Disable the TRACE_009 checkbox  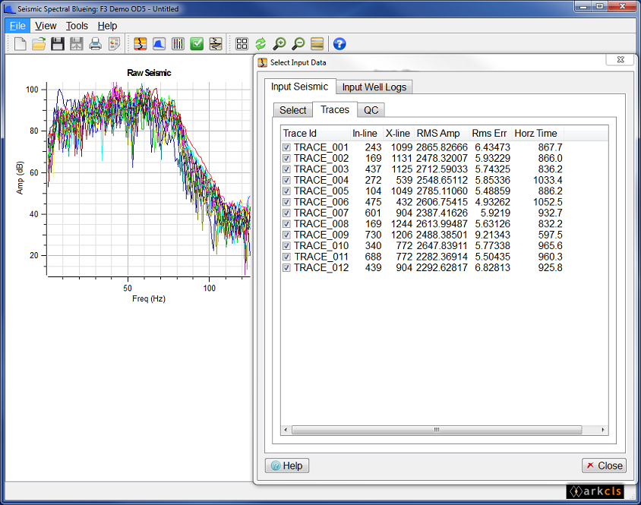(x=286, y=235)
